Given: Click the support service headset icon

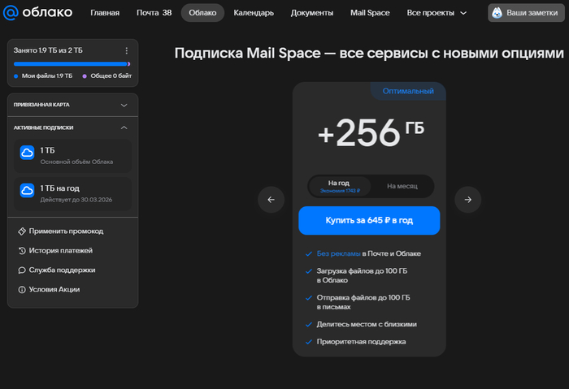Looking at the screenshot, I should [x=21, y=270].
